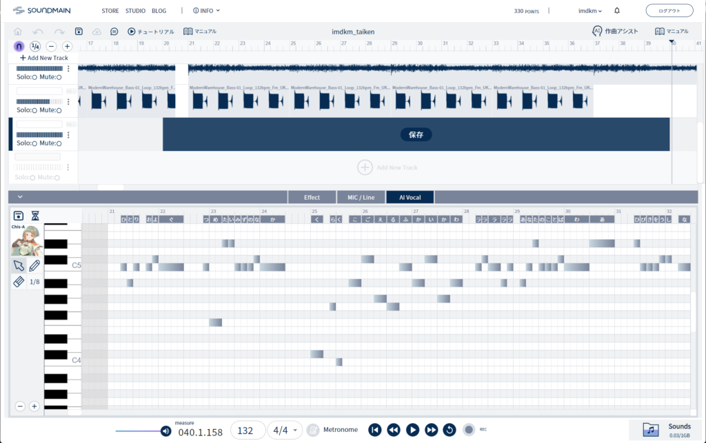
Task: Open the imdkm account dropdown
Action: (x=589, y=11)
